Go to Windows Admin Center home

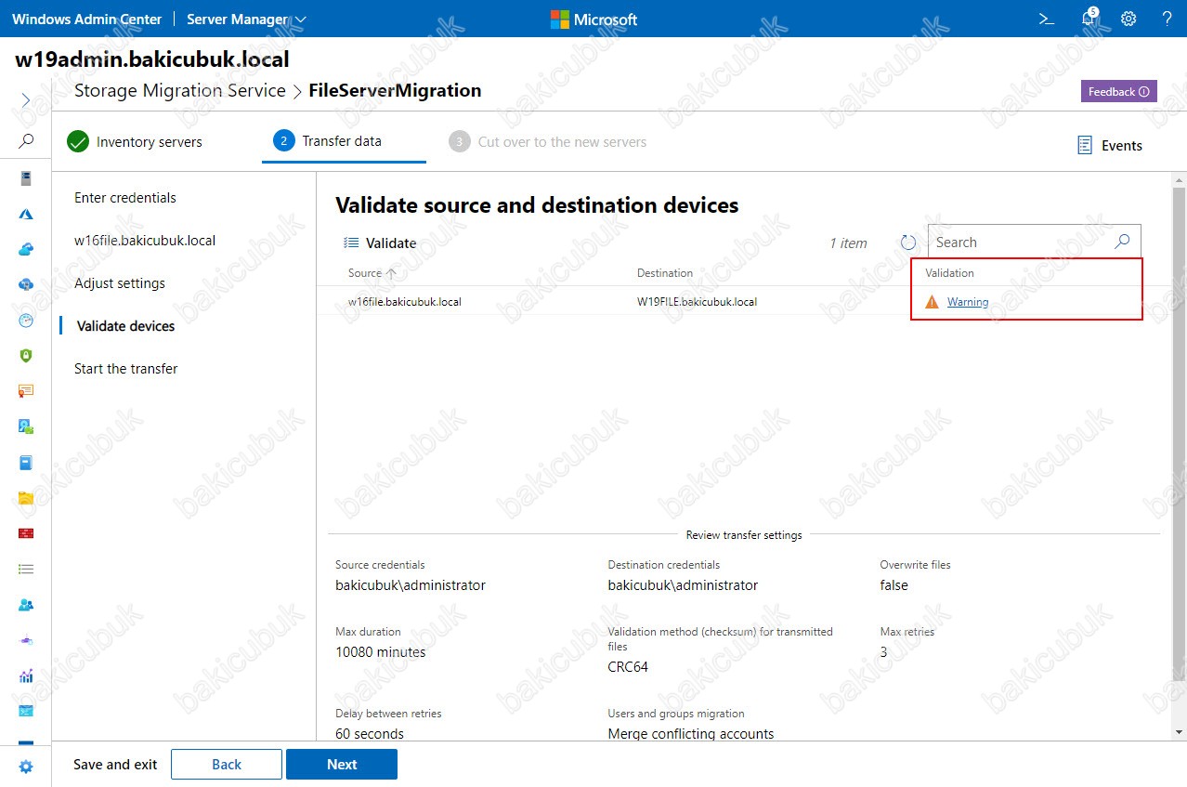(x=86, y=19)
